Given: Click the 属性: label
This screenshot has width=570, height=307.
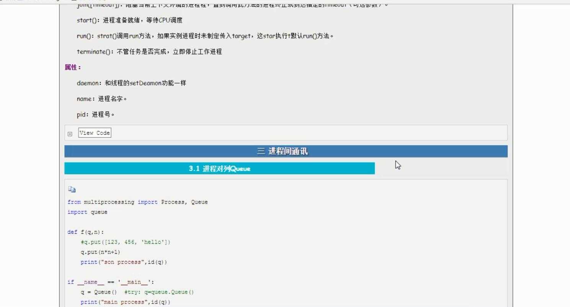Looking at the screenshot, I should (73, 67).
